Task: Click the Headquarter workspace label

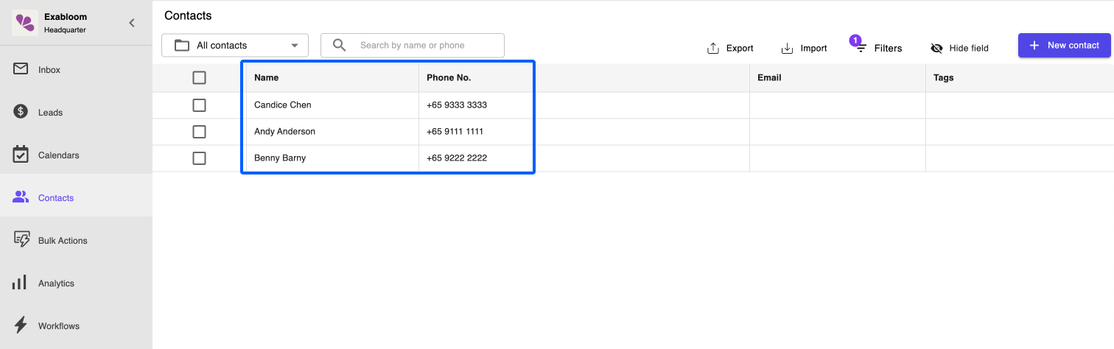Action: click(65, 30)
